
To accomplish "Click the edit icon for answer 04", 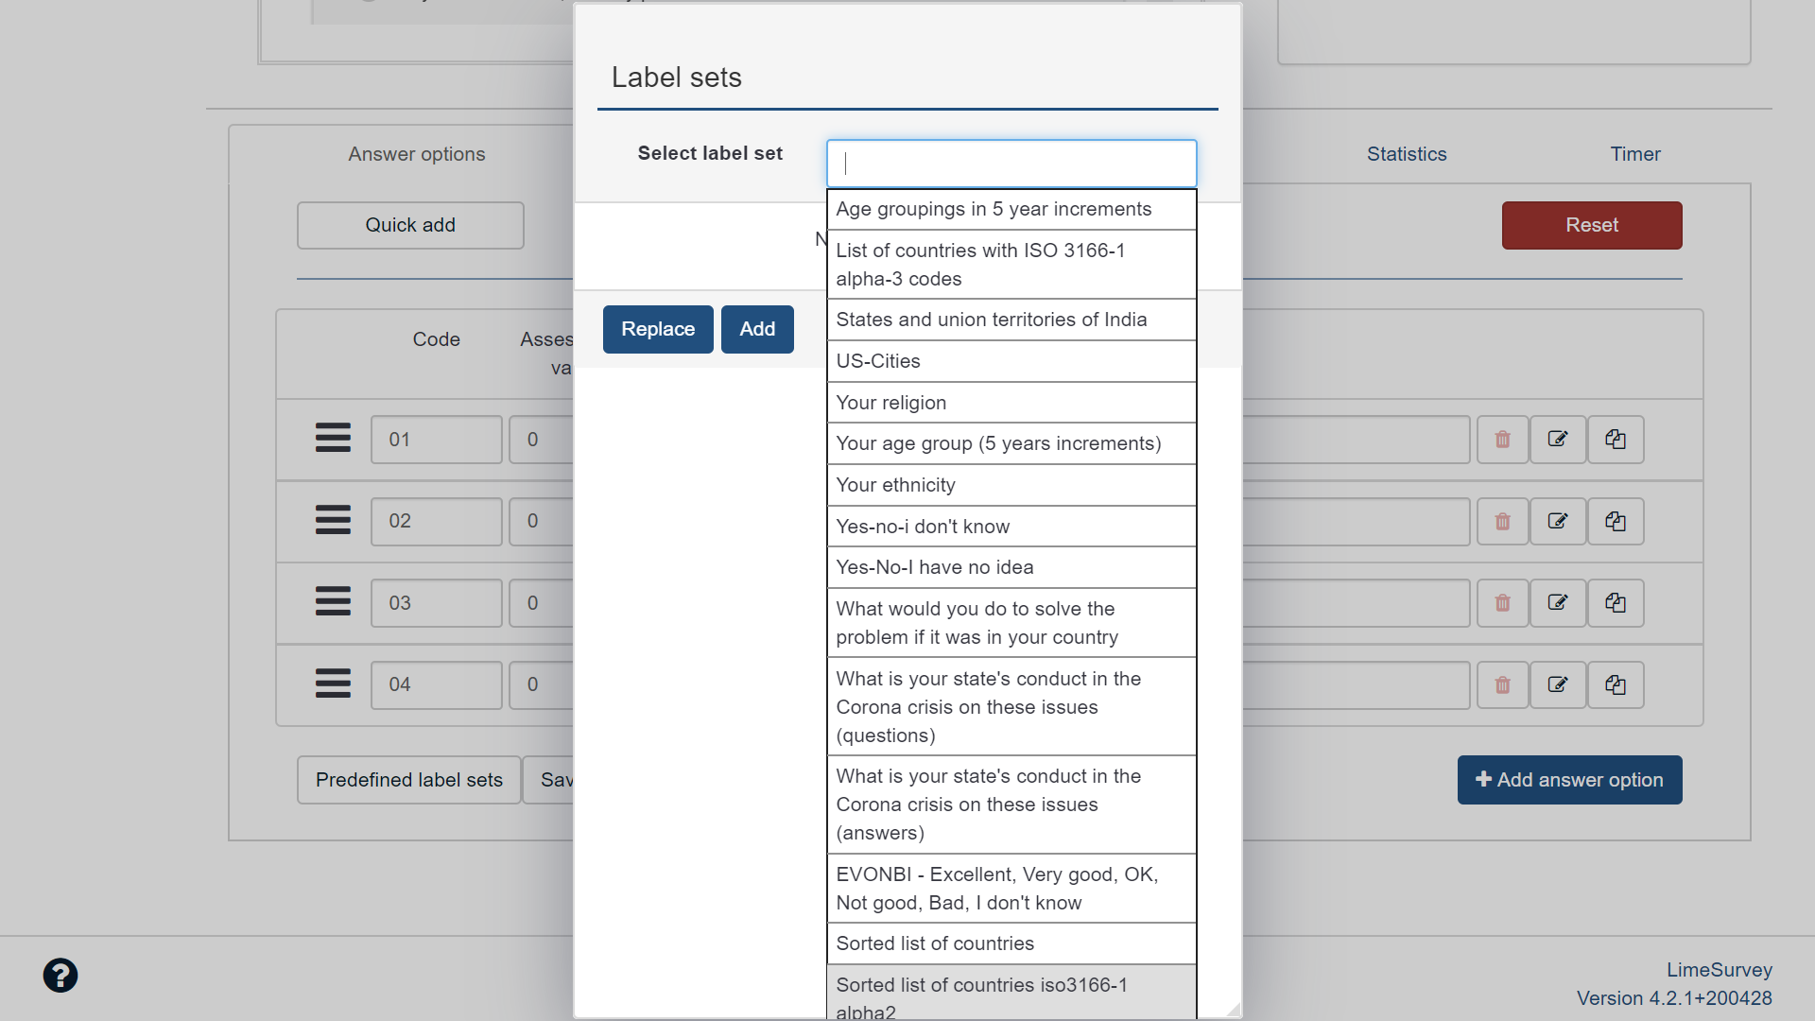I will [1558, 685].
